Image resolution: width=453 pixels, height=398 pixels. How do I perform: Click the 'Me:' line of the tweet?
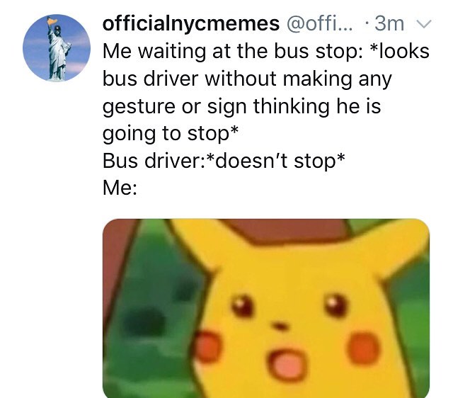(120, 188)
